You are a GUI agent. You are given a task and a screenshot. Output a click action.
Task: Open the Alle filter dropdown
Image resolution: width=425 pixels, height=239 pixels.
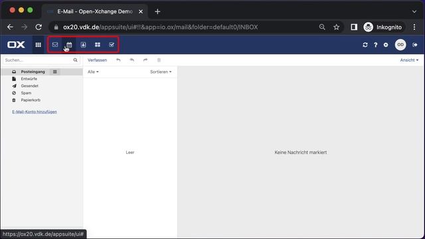[x=93, y=72]
